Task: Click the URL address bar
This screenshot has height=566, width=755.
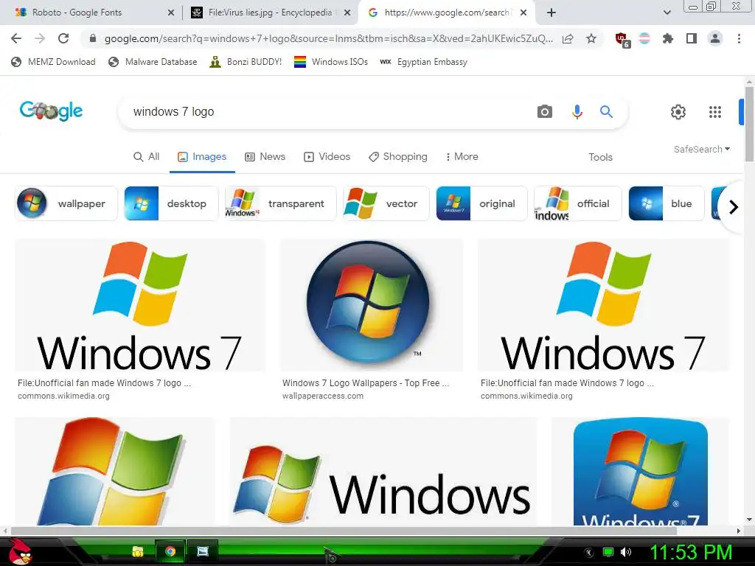Action: pyautogui.click(x=328, y=38)
